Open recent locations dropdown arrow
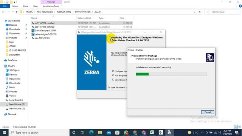Image resolution: width=242 pixels, height=136 pixels. [12, 12]
